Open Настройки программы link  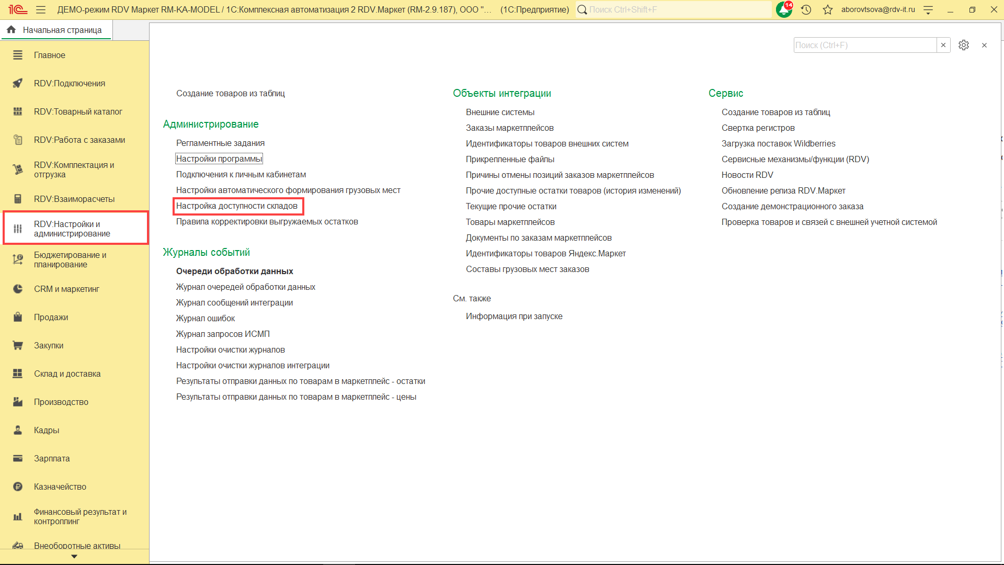point(219,159)
